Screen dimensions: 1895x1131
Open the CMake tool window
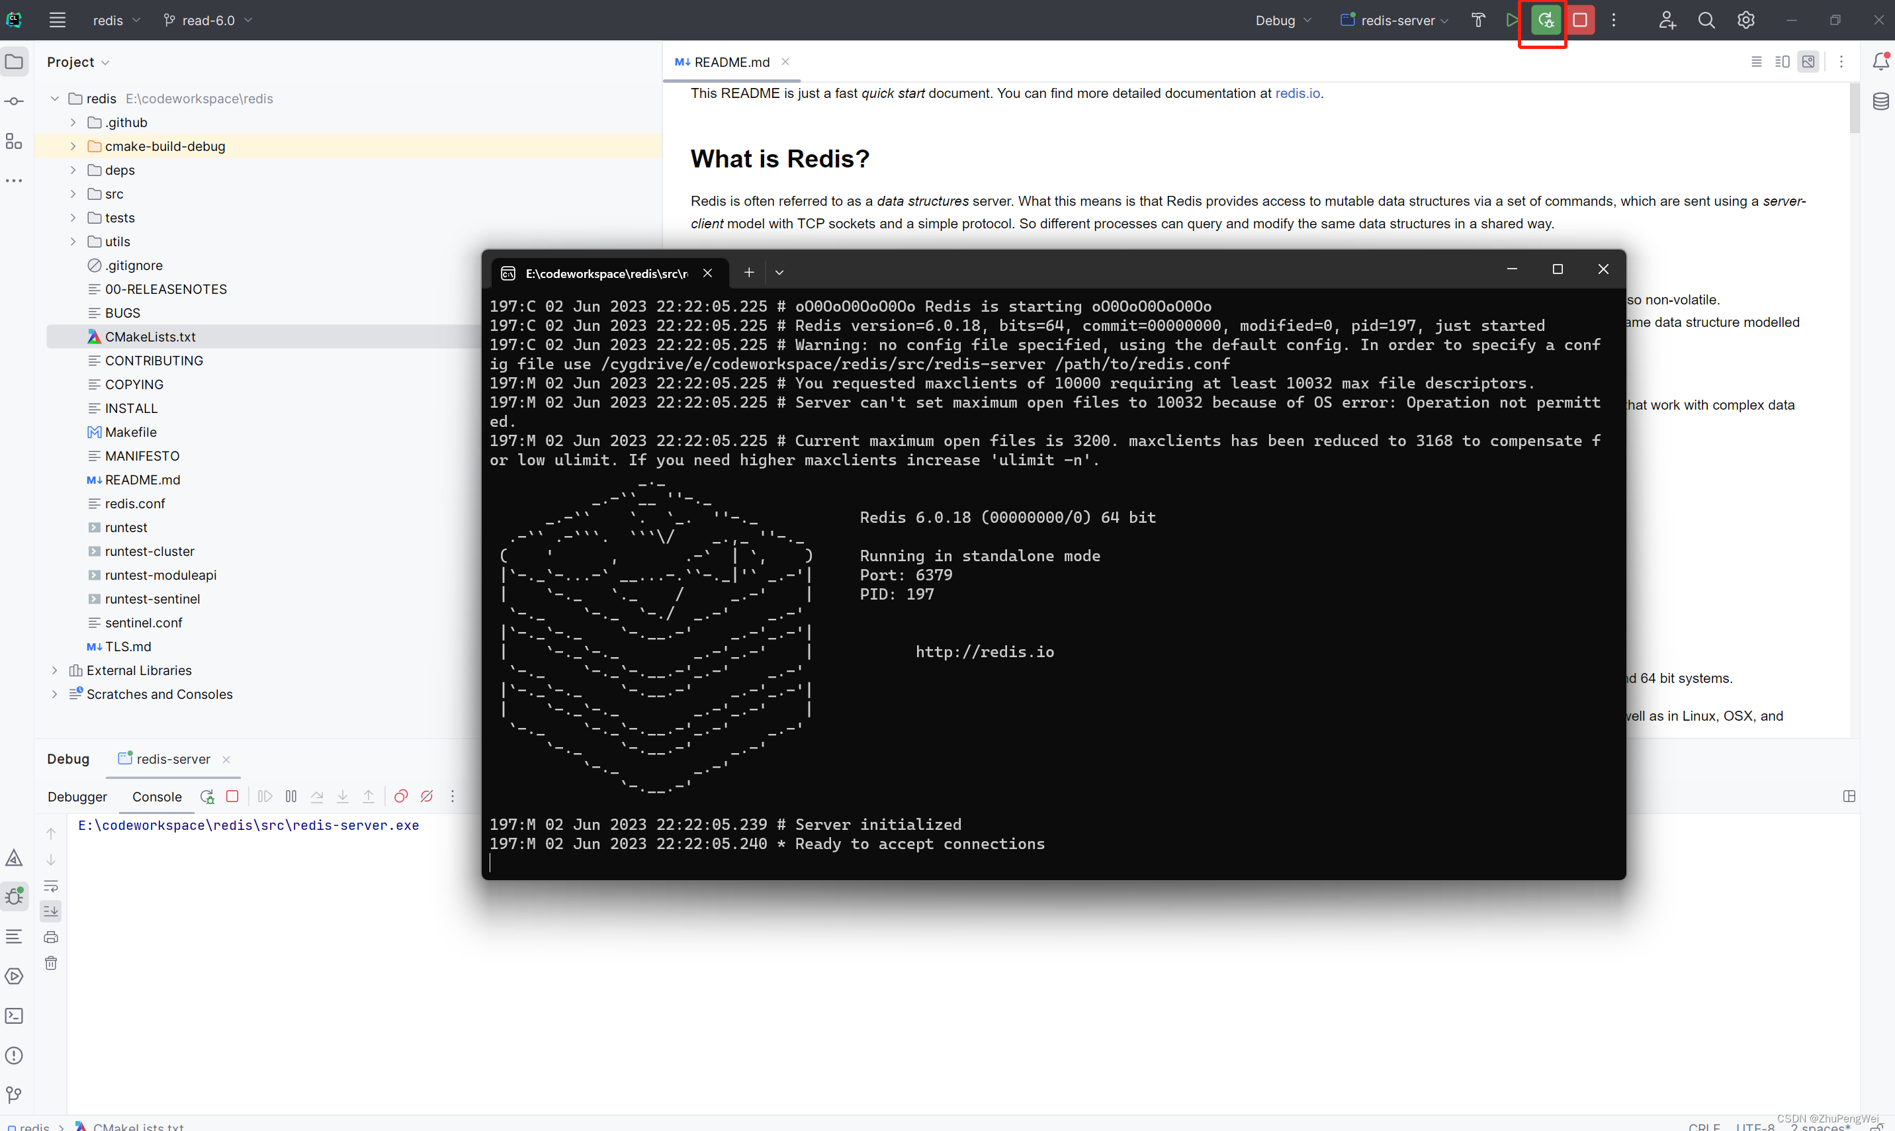pyautogui.click(x=15, y=858)
